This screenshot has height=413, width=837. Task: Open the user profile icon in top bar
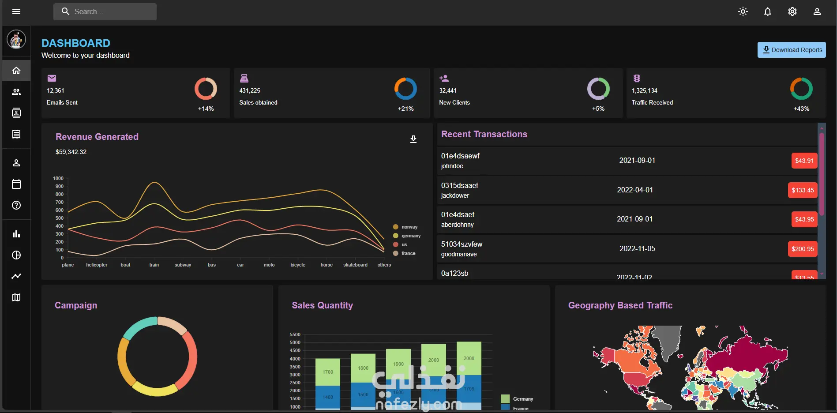[817, 11]
